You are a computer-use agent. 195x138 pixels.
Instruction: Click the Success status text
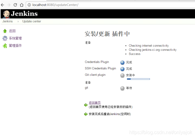pos(135,54)
